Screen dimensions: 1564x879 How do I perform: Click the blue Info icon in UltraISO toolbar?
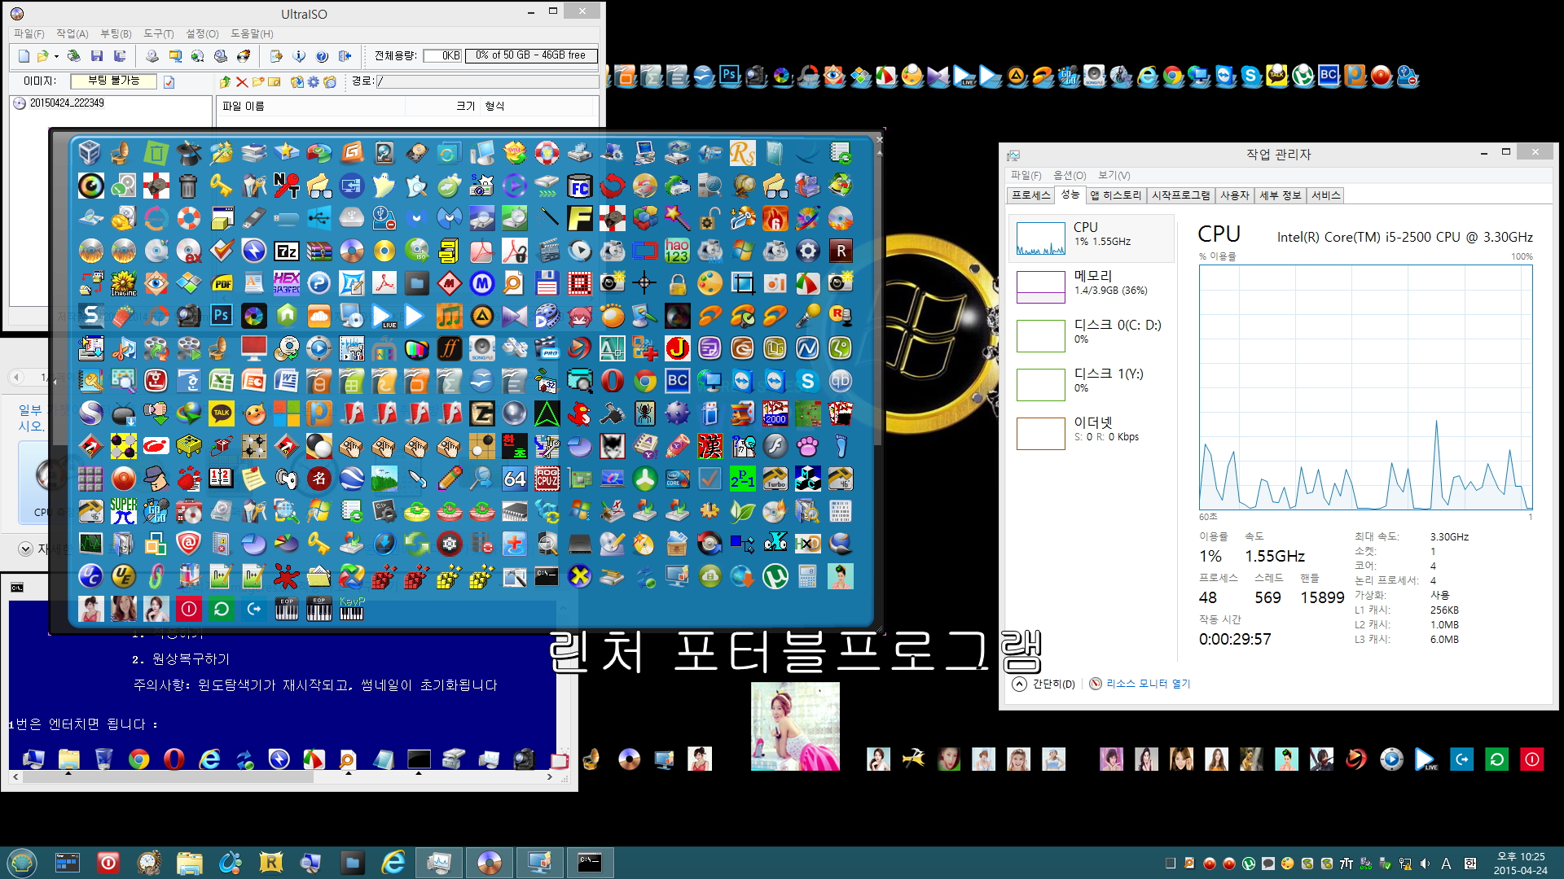pos(299,56)
